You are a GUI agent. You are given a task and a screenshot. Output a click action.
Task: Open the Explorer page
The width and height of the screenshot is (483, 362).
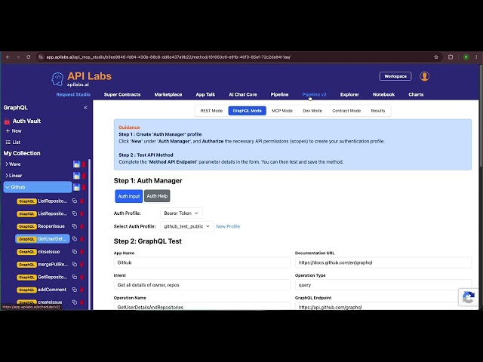[349, 94]
